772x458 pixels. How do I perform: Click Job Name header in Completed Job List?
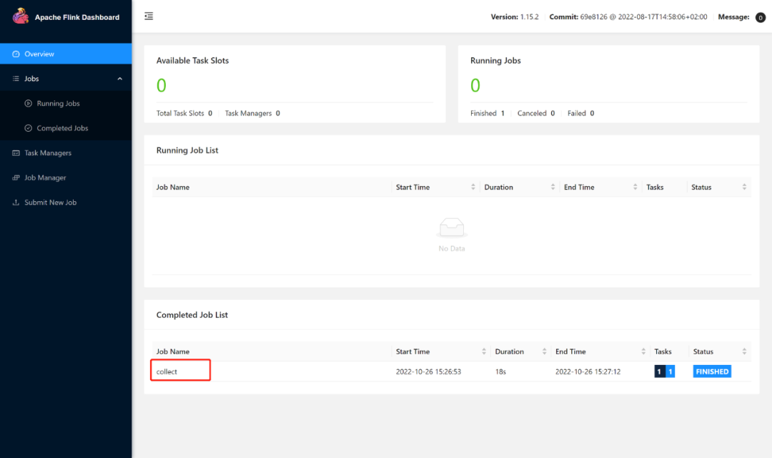(x=173, y=351)
